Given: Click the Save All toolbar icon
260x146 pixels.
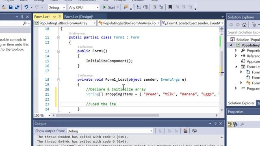Looking at the screenshot, I should pyautogui.click(x=17, y=7).
